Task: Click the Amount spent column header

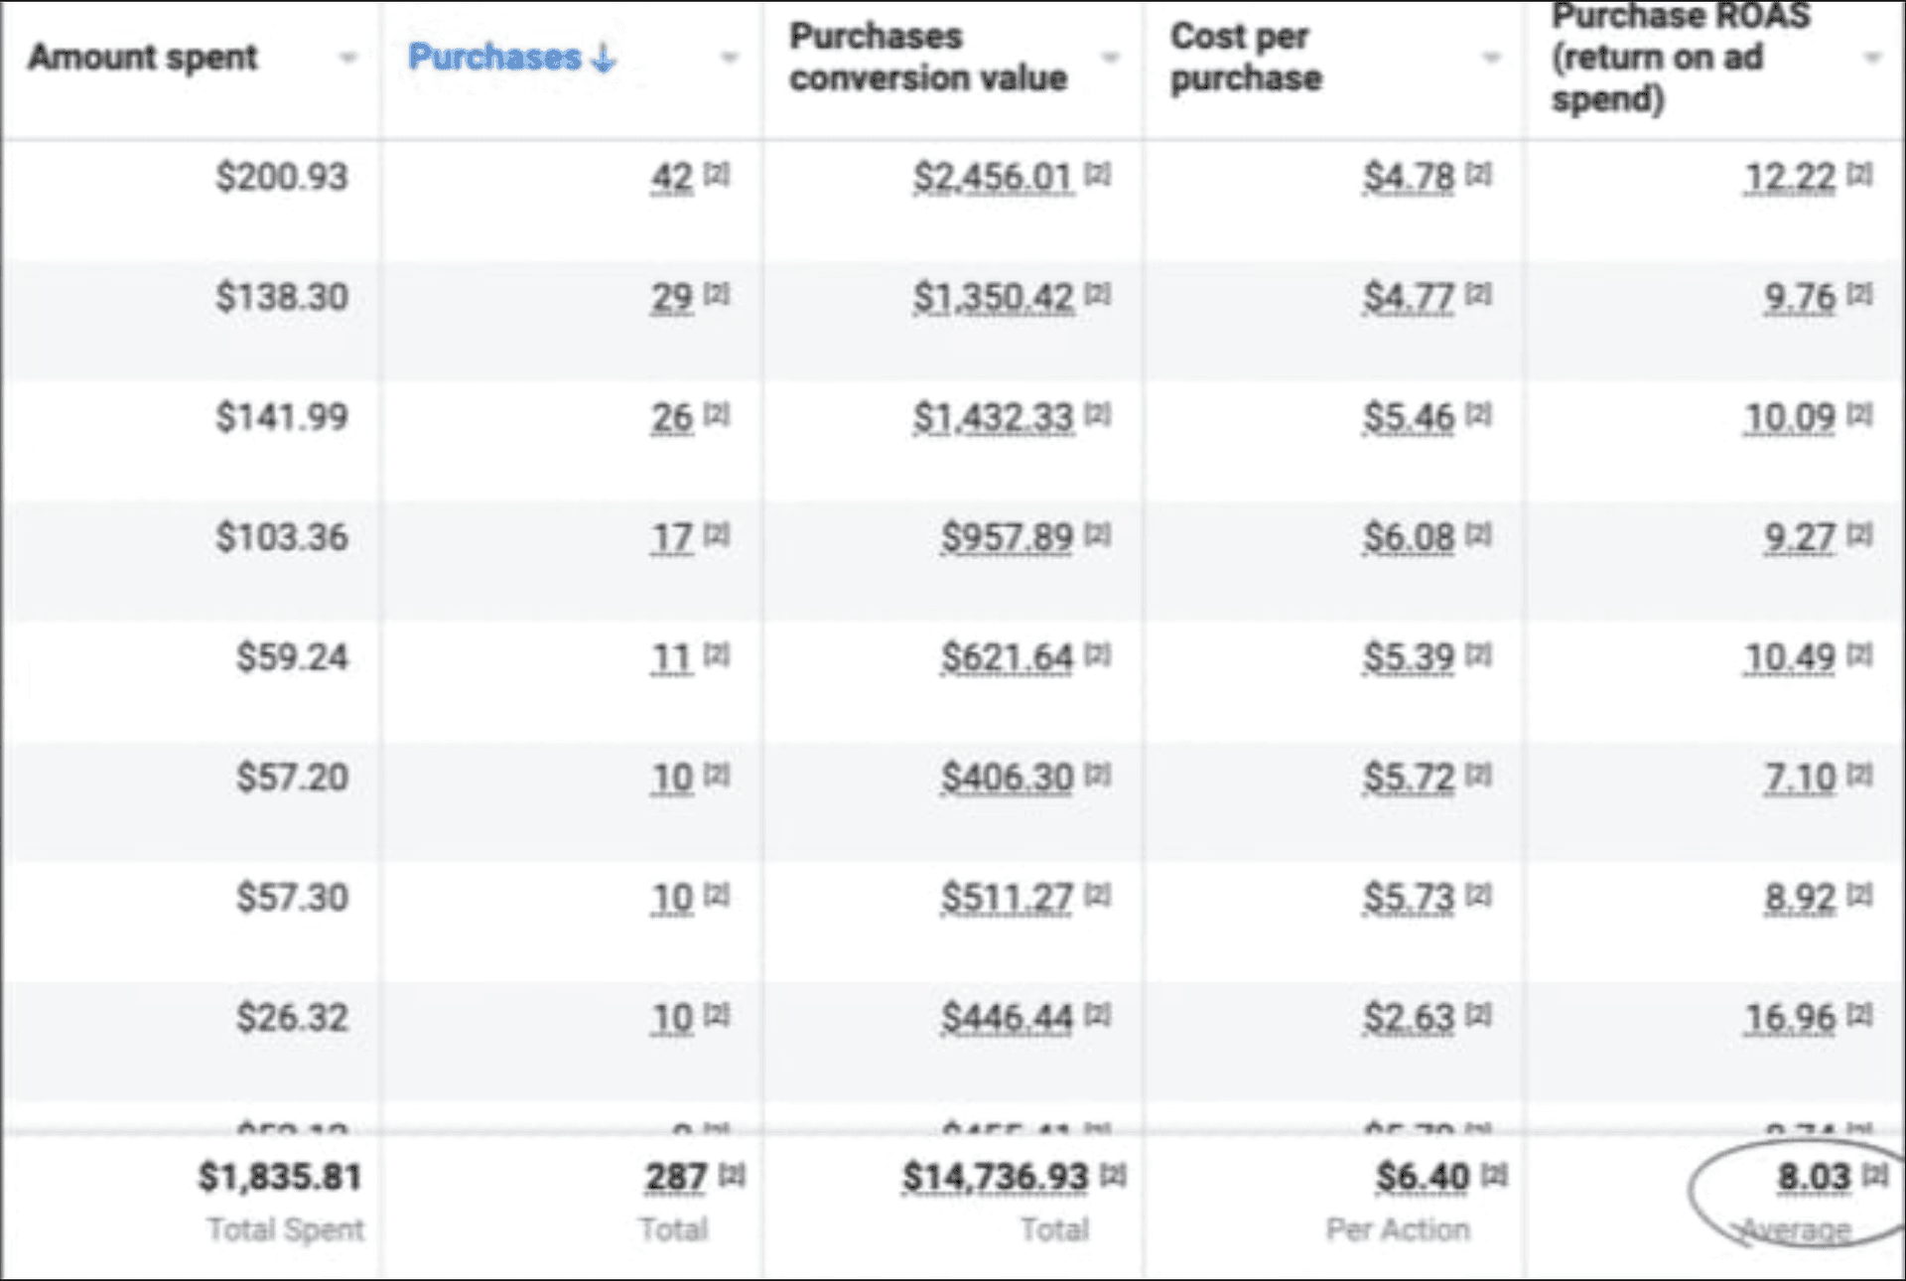Action: (x=143, y=58)
